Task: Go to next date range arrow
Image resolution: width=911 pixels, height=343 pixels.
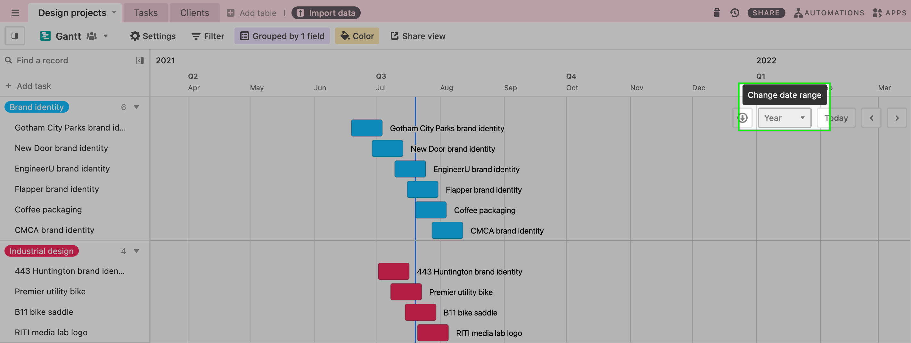Action: coord(897,118)
